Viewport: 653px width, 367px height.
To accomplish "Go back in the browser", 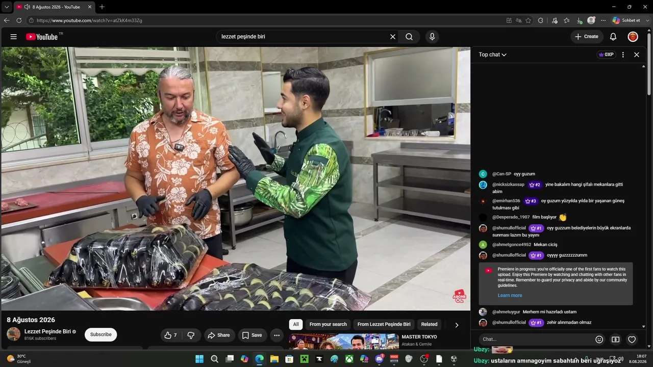I will pyautogui.click(x=7, y=20).
